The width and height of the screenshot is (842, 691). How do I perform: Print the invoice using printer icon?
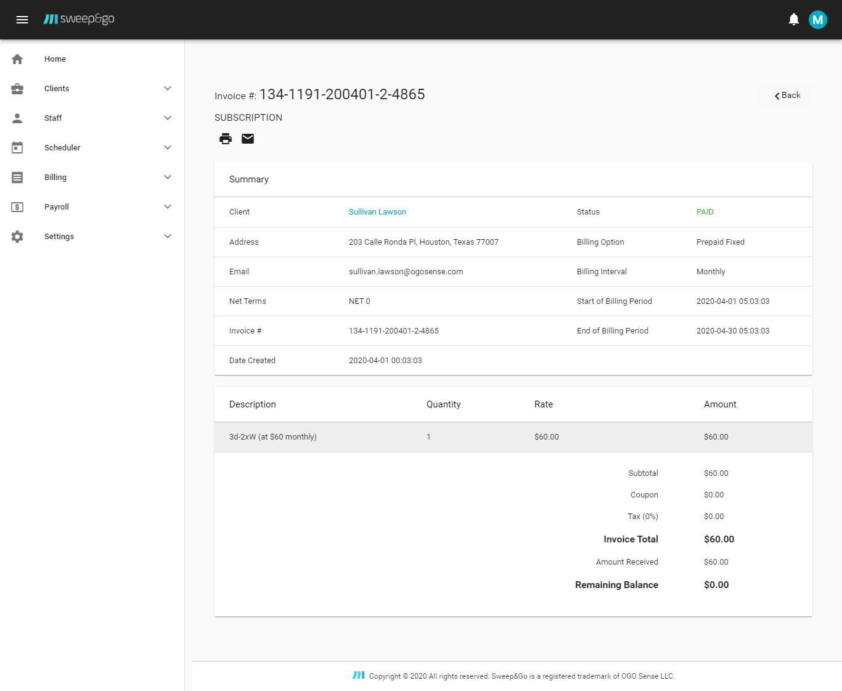(226, 139)
